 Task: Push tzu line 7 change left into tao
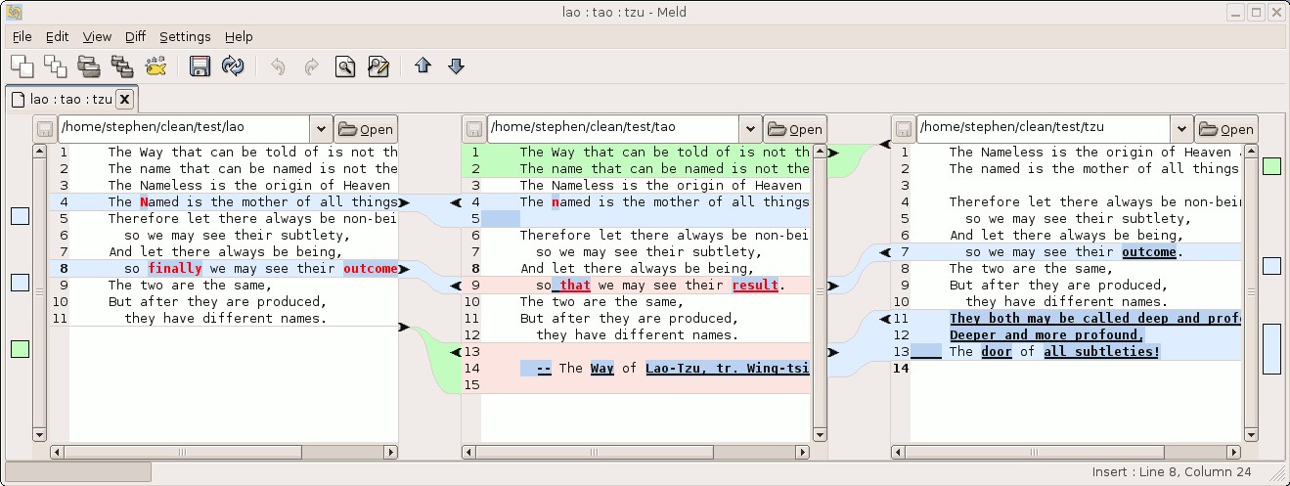click(x=885, y=252)
